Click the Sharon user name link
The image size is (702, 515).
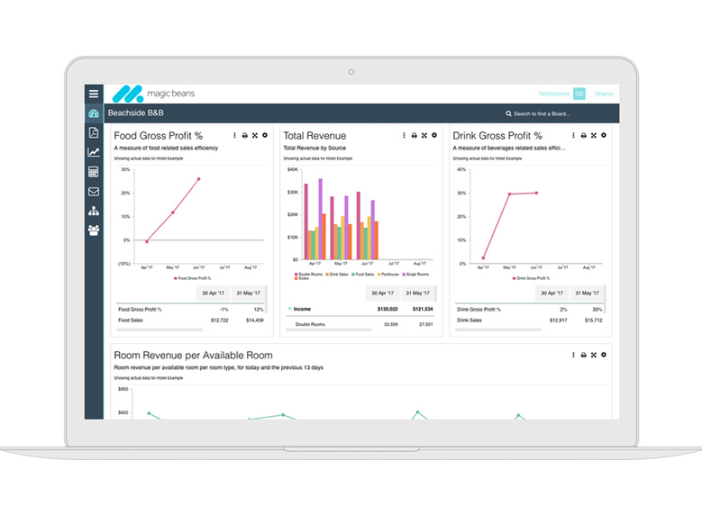point(604,94)
